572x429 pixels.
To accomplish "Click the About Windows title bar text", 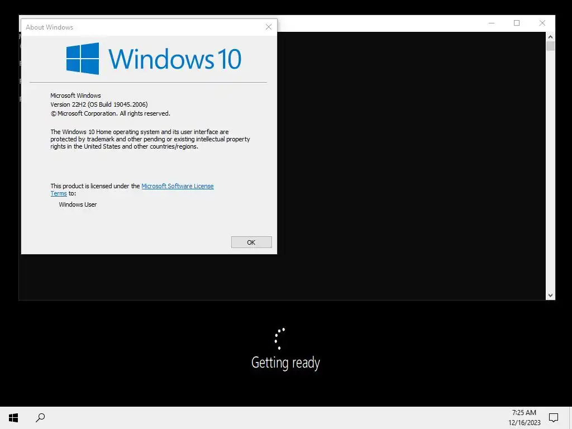I will (x=49, y=27).
